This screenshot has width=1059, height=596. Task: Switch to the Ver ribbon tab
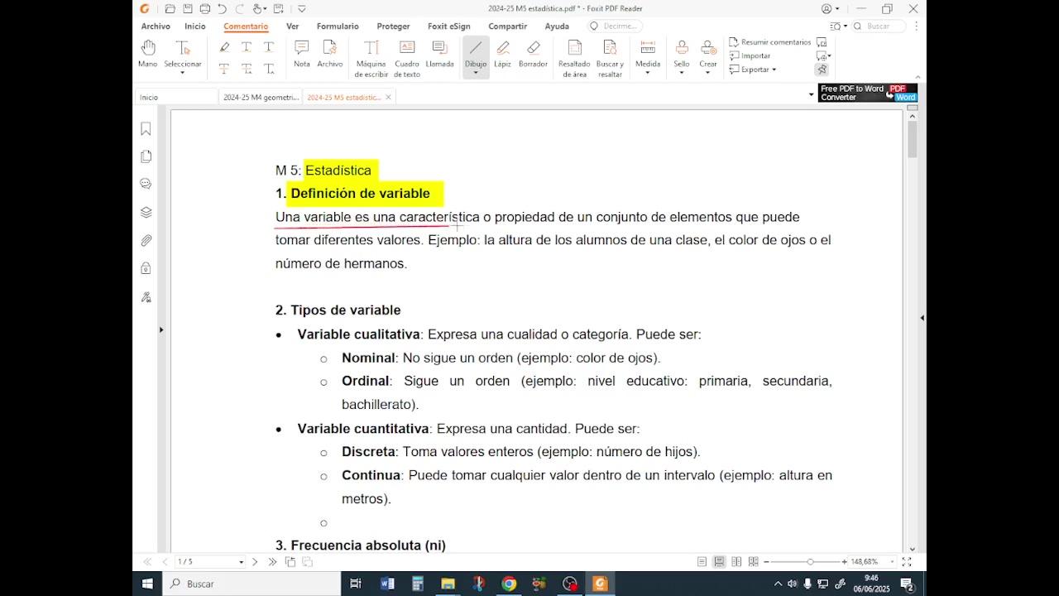293,26
